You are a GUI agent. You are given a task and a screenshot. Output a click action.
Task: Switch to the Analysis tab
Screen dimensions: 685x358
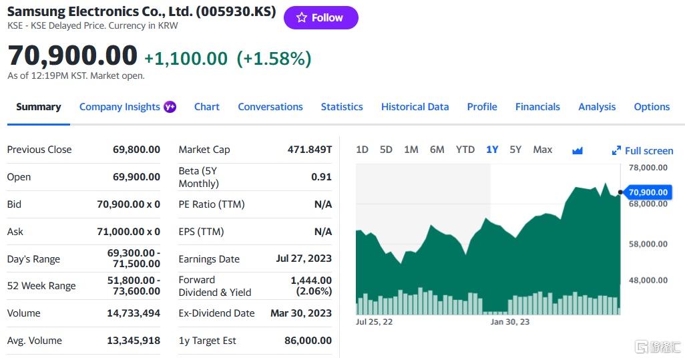pyautogui.click(x=597, y=107)
